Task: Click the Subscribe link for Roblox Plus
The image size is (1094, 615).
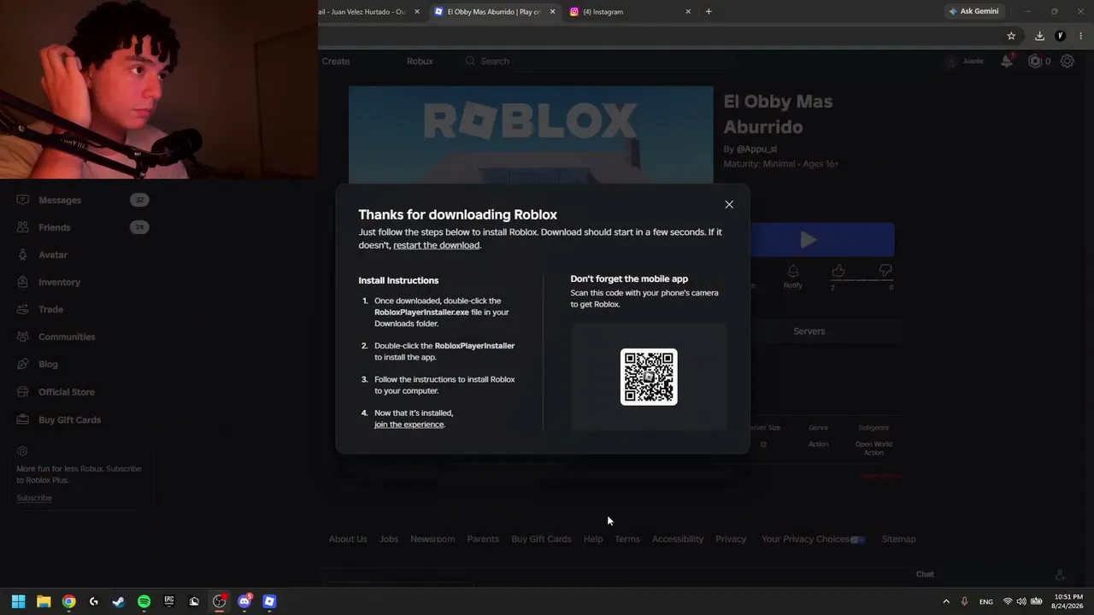Action: click(x=34, y=498)
